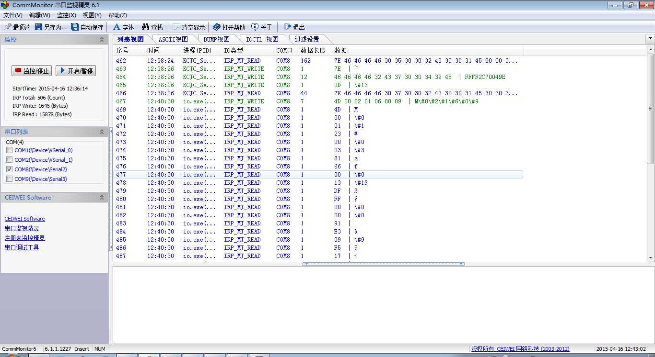Select sequence number 462 in the list
This screenshot has width=655, height=357.
[x=121, y=61]
